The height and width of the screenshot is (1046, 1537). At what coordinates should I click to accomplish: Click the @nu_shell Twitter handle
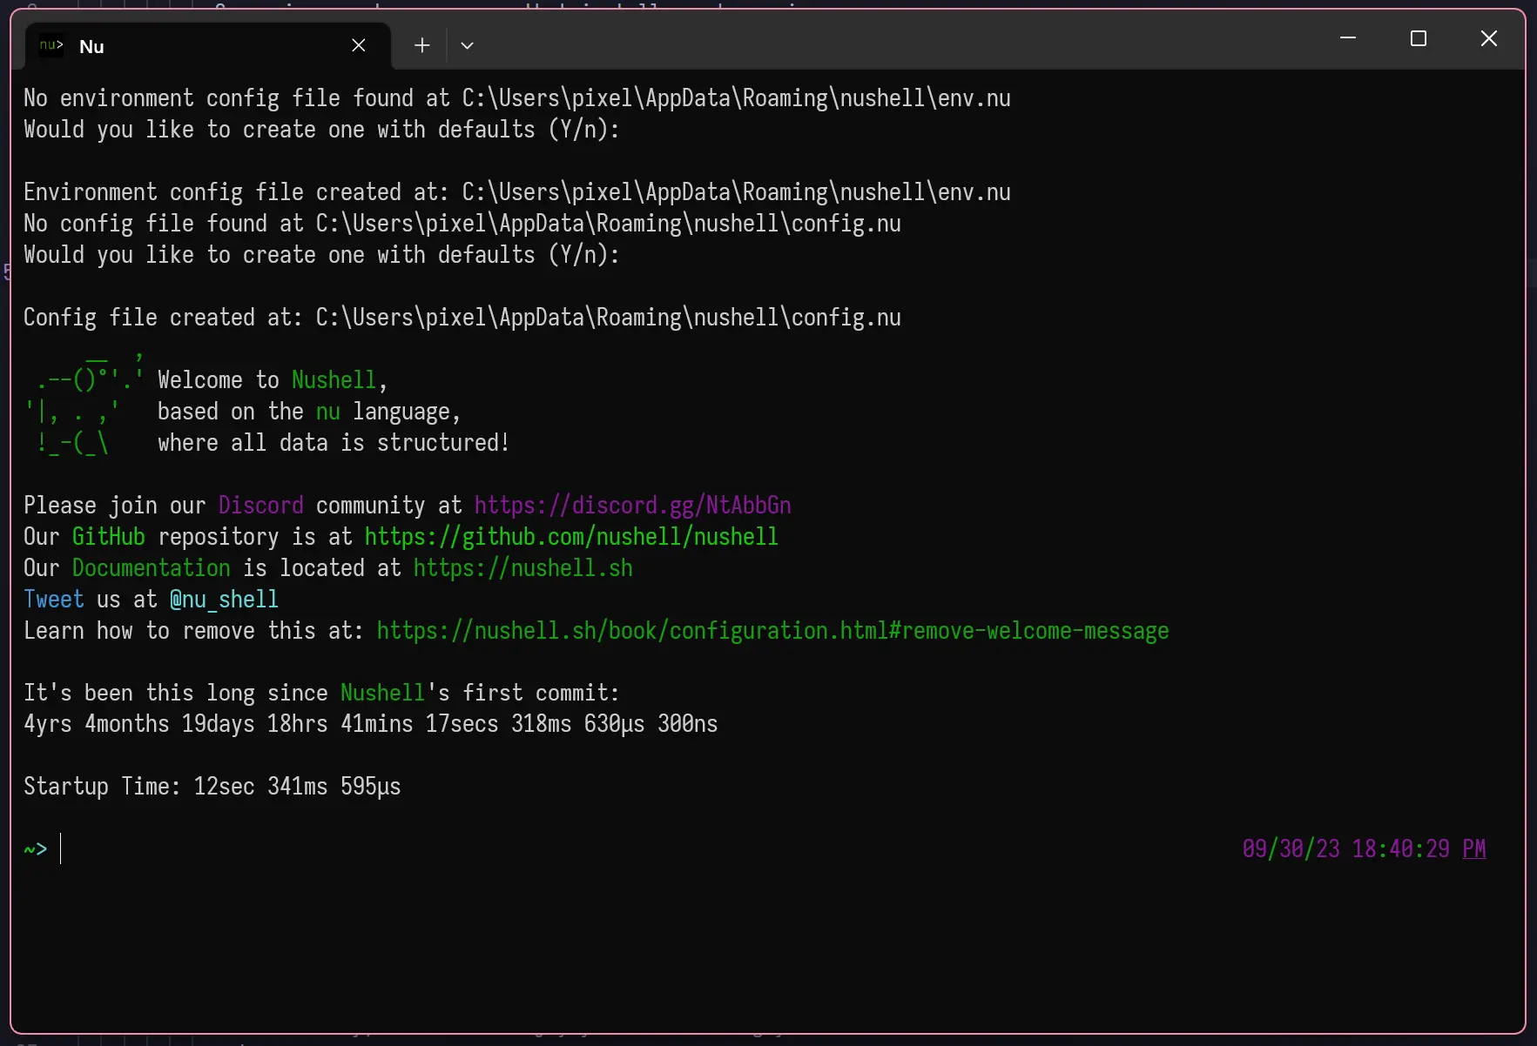(224, 600)
